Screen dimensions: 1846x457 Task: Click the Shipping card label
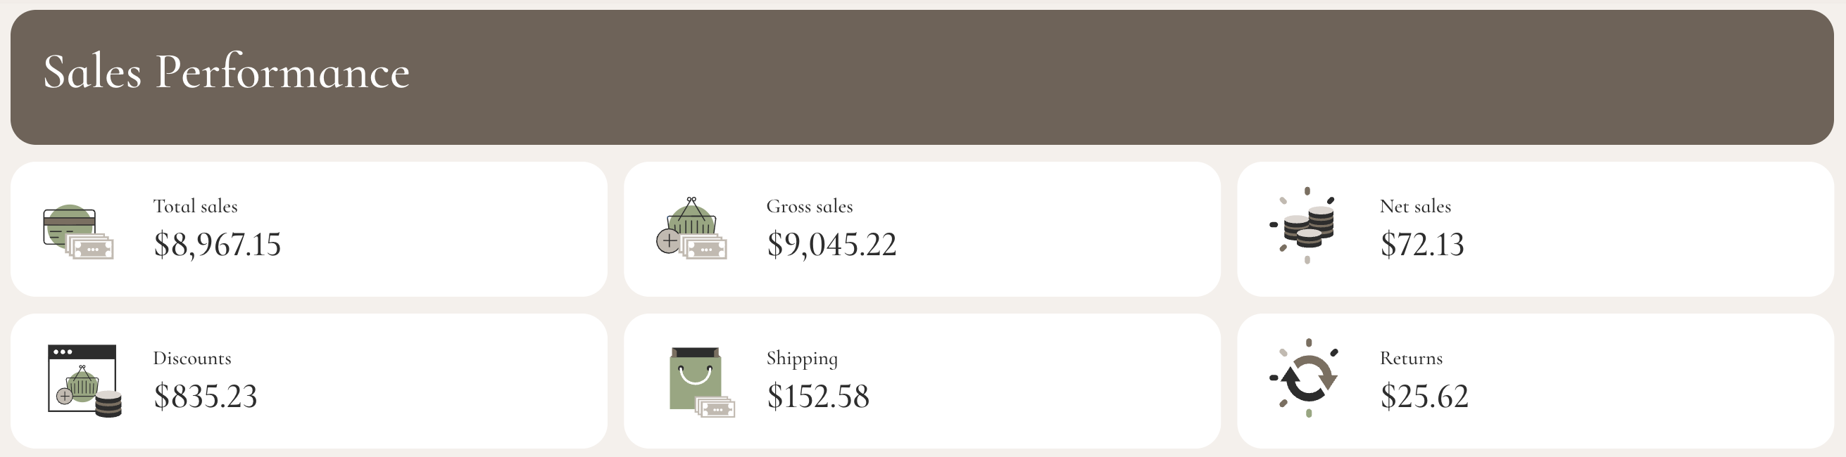pyautogui.click(x=802, y=358)
